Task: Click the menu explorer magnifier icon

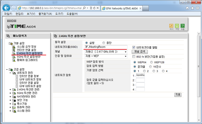Action: 8,36
